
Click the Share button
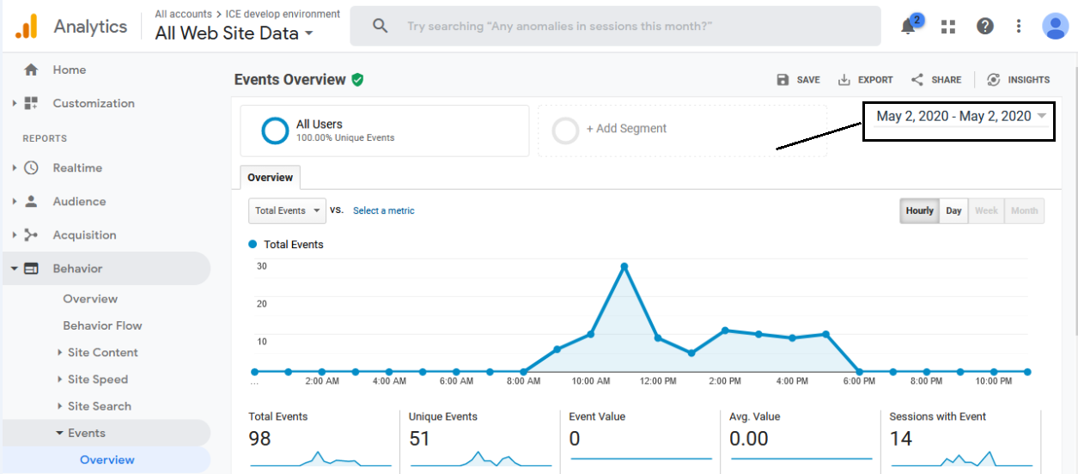point(936,80)
